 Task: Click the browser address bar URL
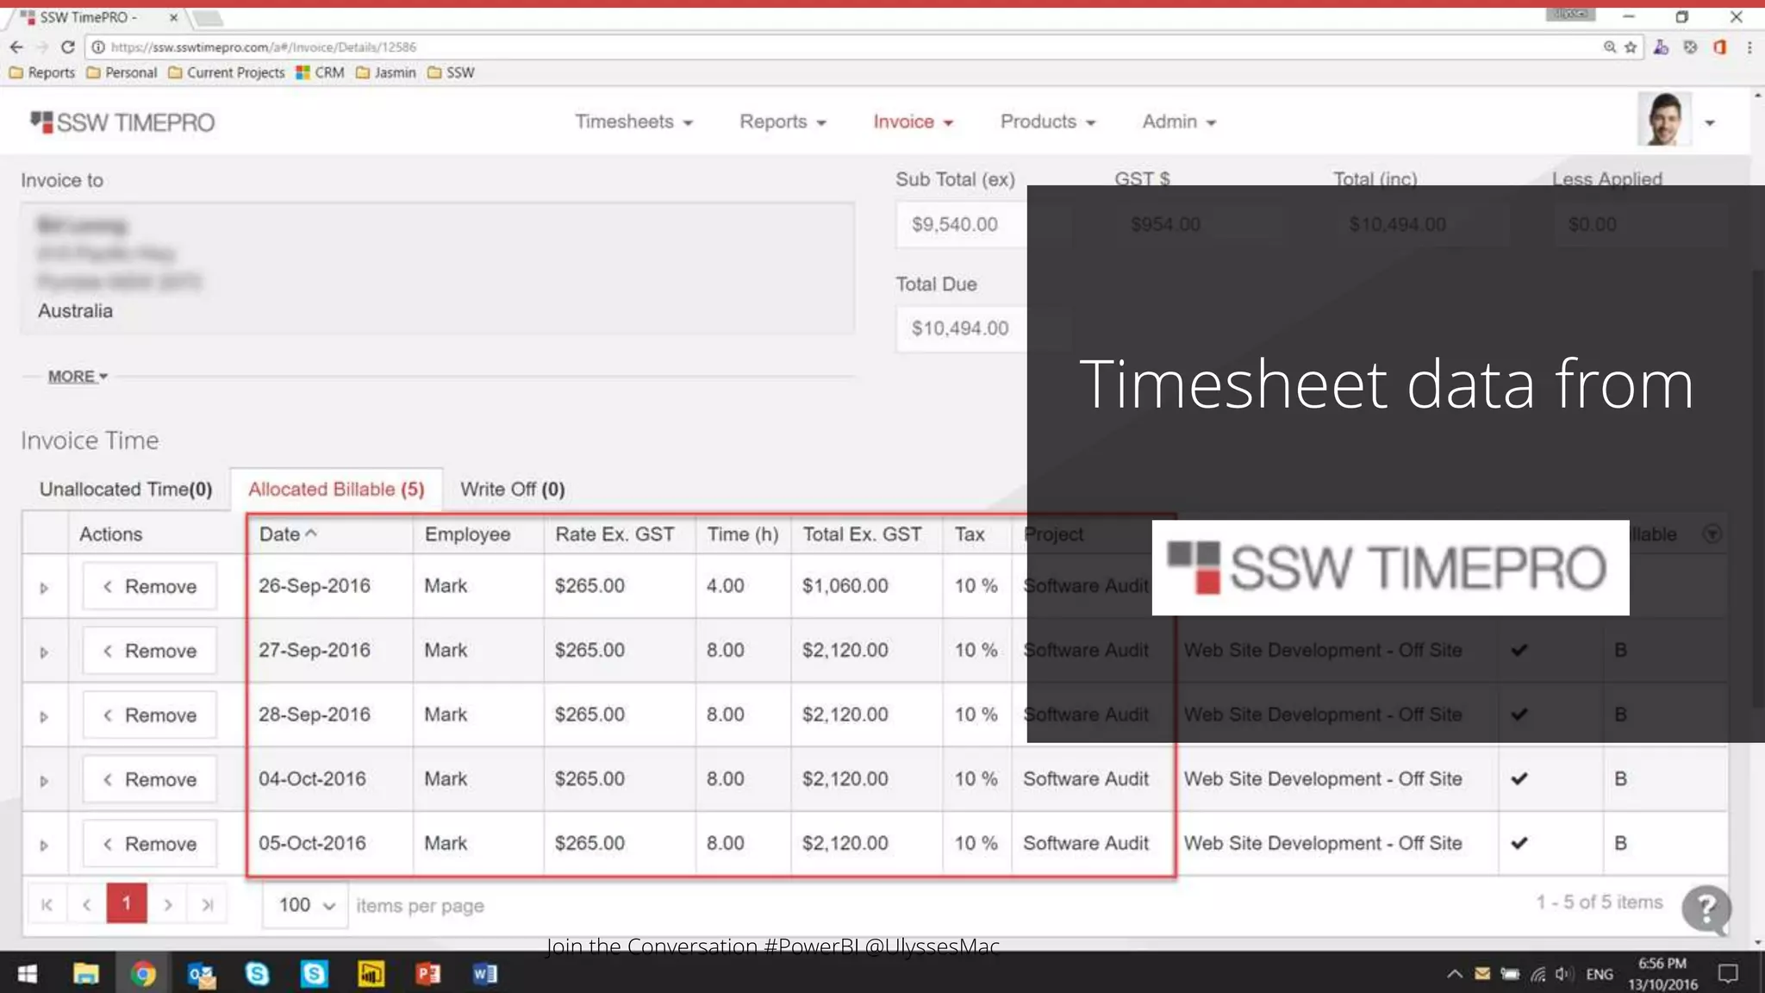(x=264, y=47)
